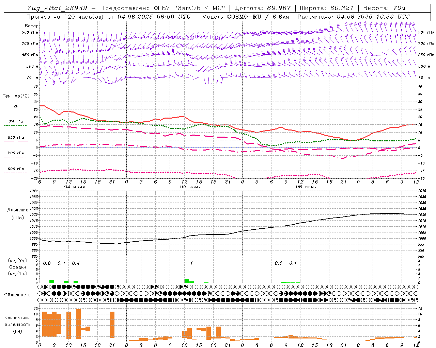Click the red 2м temperature legend line

pos(16,110)
